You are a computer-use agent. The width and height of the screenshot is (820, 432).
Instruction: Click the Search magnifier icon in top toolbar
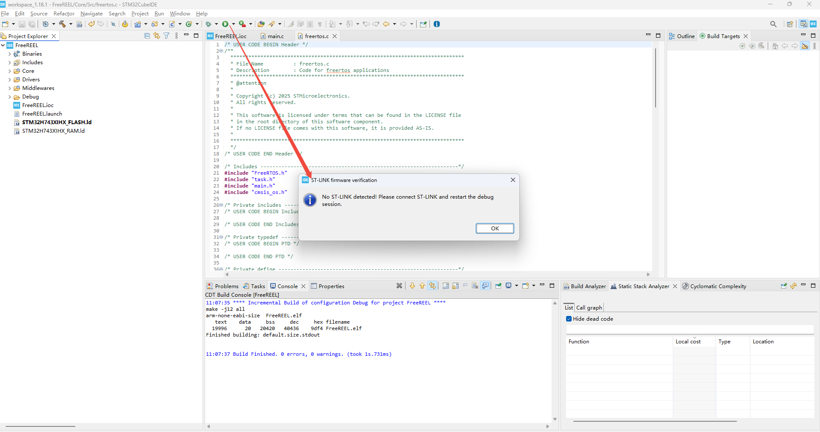(773, 24)
